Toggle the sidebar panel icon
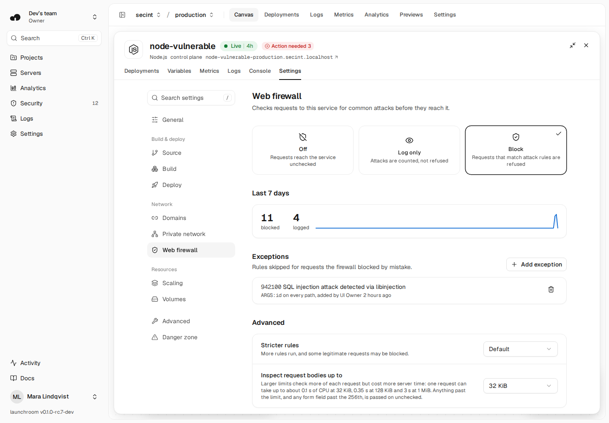609x423 pixels. pyautogui.click(x=122, y=15)
